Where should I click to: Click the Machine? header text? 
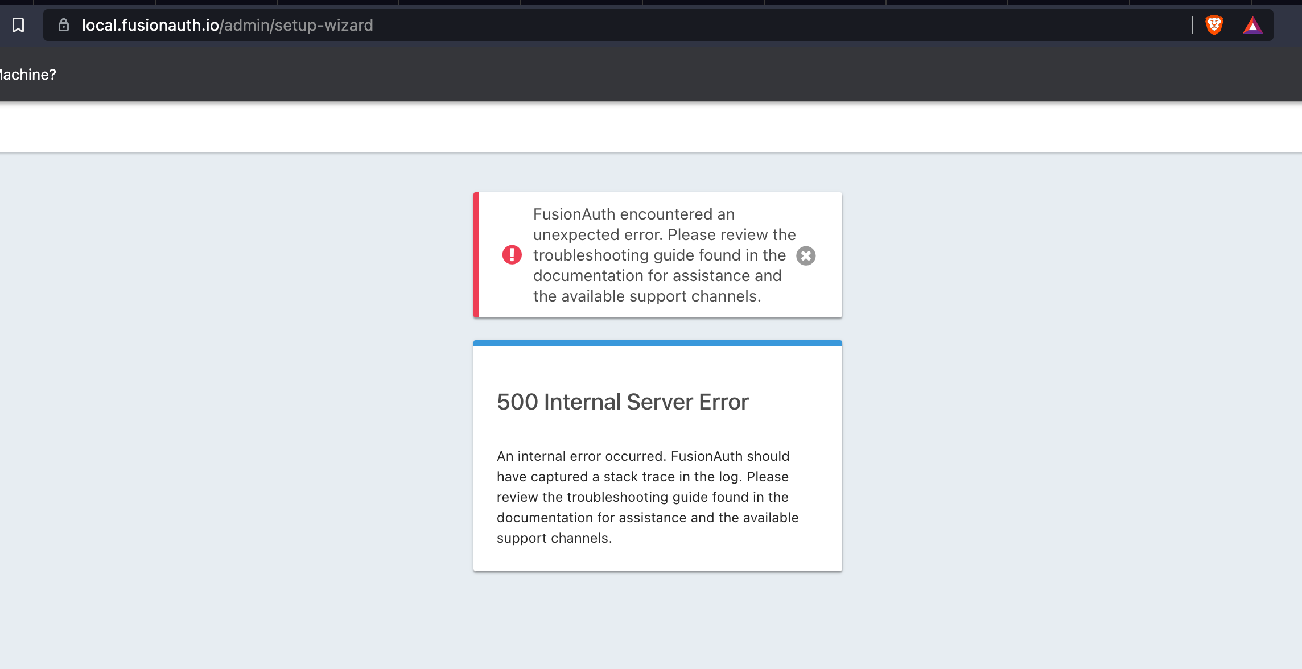pyautogui.click(x=27, y=74)
